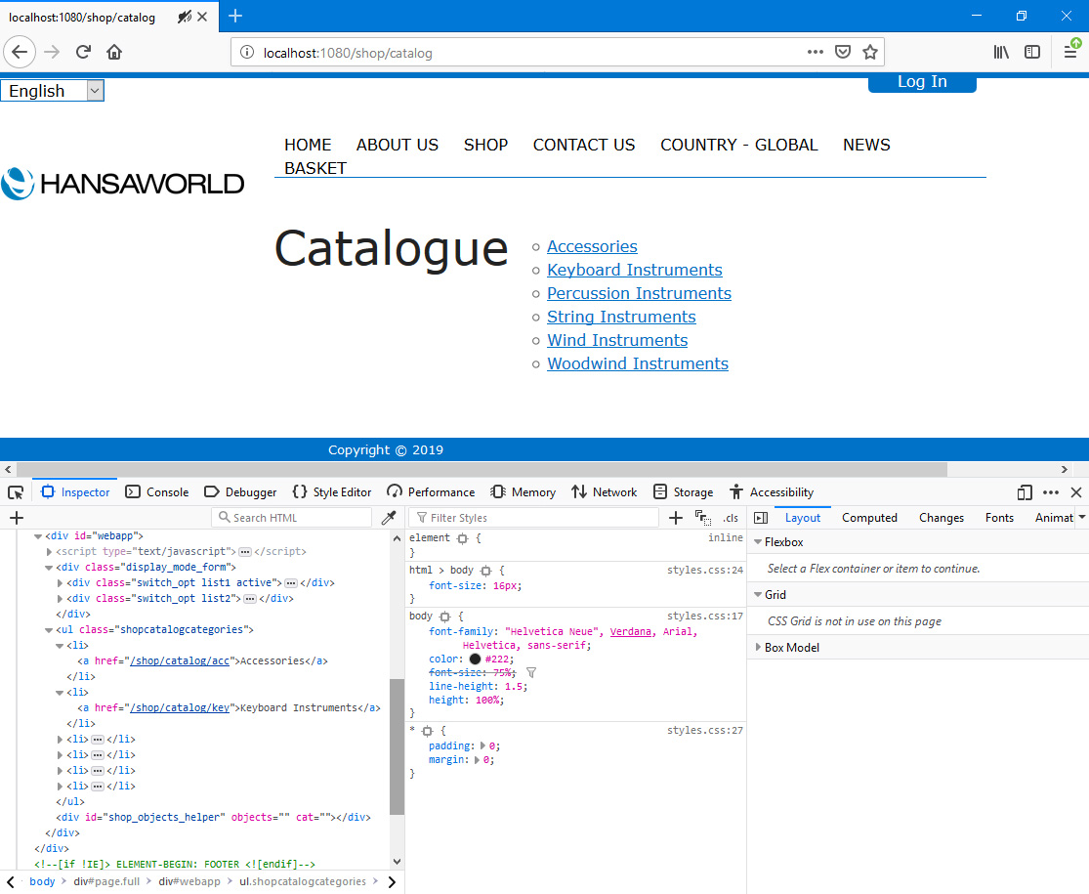Collapse the ul shopcatalogcategories node

point(49,630)
